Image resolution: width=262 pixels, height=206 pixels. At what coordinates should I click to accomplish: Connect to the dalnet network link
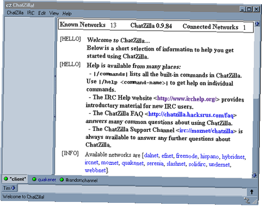[151, 155]
